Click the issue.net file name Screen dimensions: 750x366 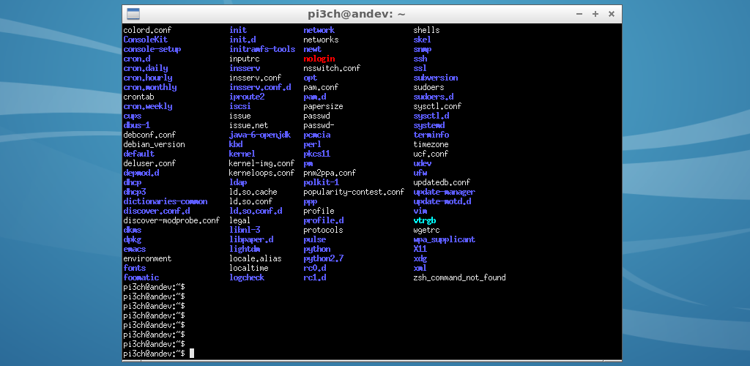click(249, 126)
